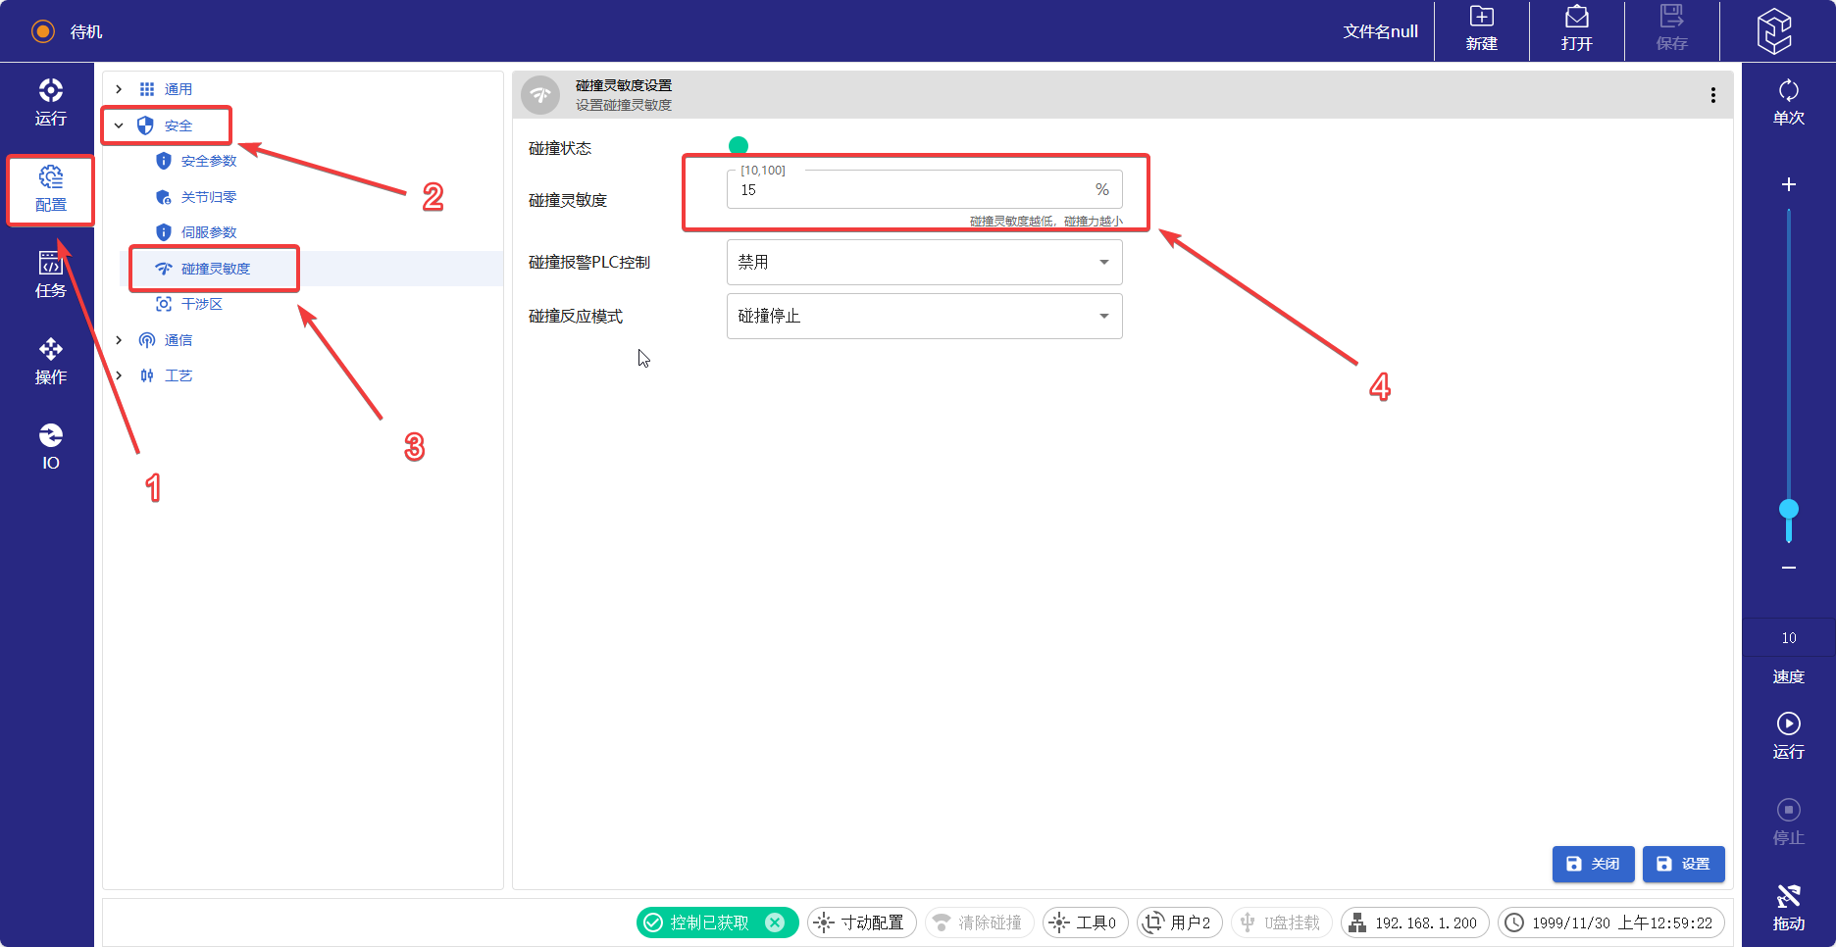
Task: Click the 设置 (Set) button
Action: pyautogui.click(x=1683, y=864)
